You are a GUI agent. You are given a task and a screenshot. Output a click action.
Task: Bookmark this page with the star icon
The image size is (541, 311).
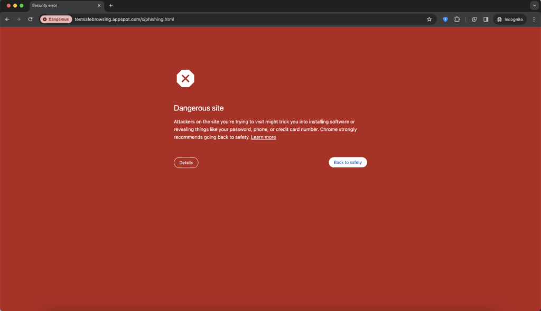click(x=429, y=19)
